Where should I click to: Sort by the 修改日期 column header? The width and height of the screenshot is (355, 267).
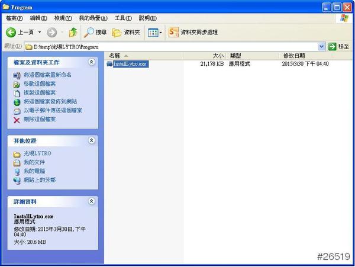pyautogui.click(x=306, y=56)
